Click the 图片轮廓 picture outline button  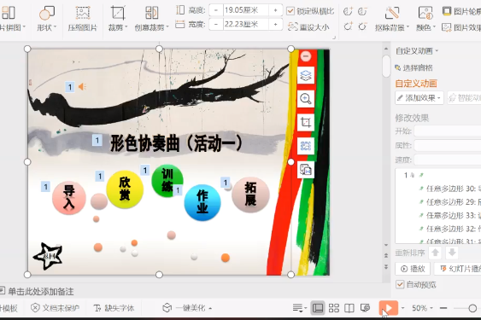click(x=461, y=11)
